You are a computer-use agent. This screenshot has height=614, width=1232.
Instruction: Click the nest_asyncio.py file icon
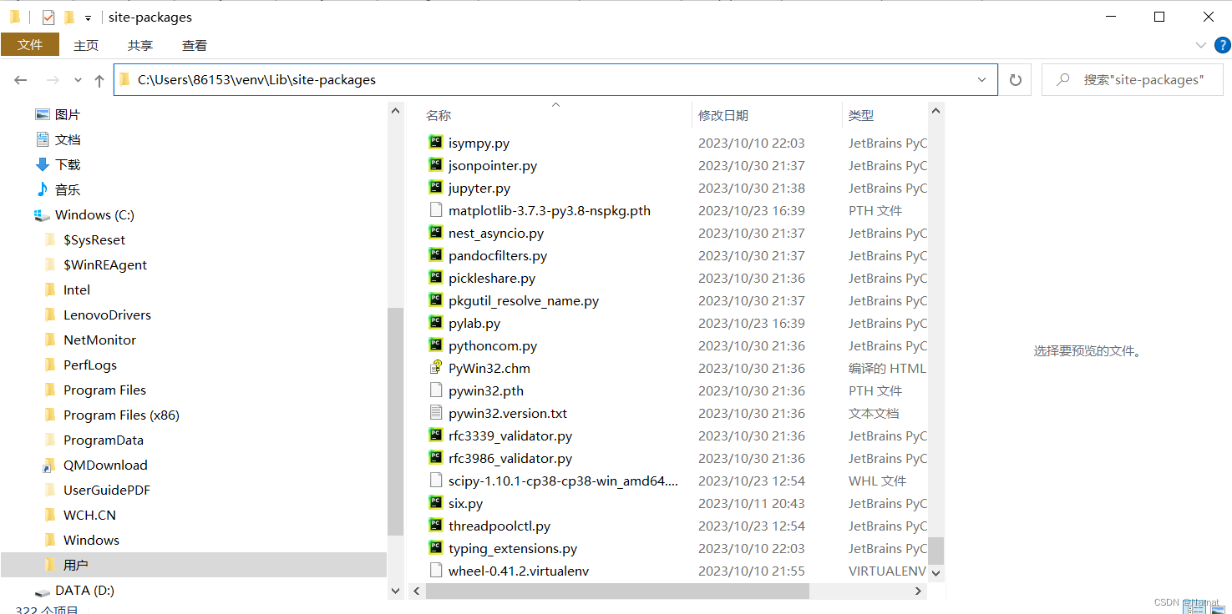(x=435, y=233)
